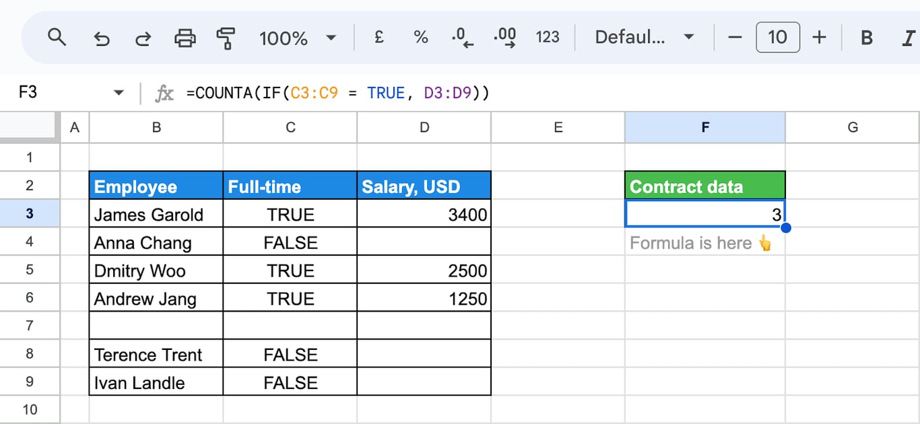Select the active cell F3 showing 3
The width and height of the screenshot is (920, 424).
(x=705, y=214)
